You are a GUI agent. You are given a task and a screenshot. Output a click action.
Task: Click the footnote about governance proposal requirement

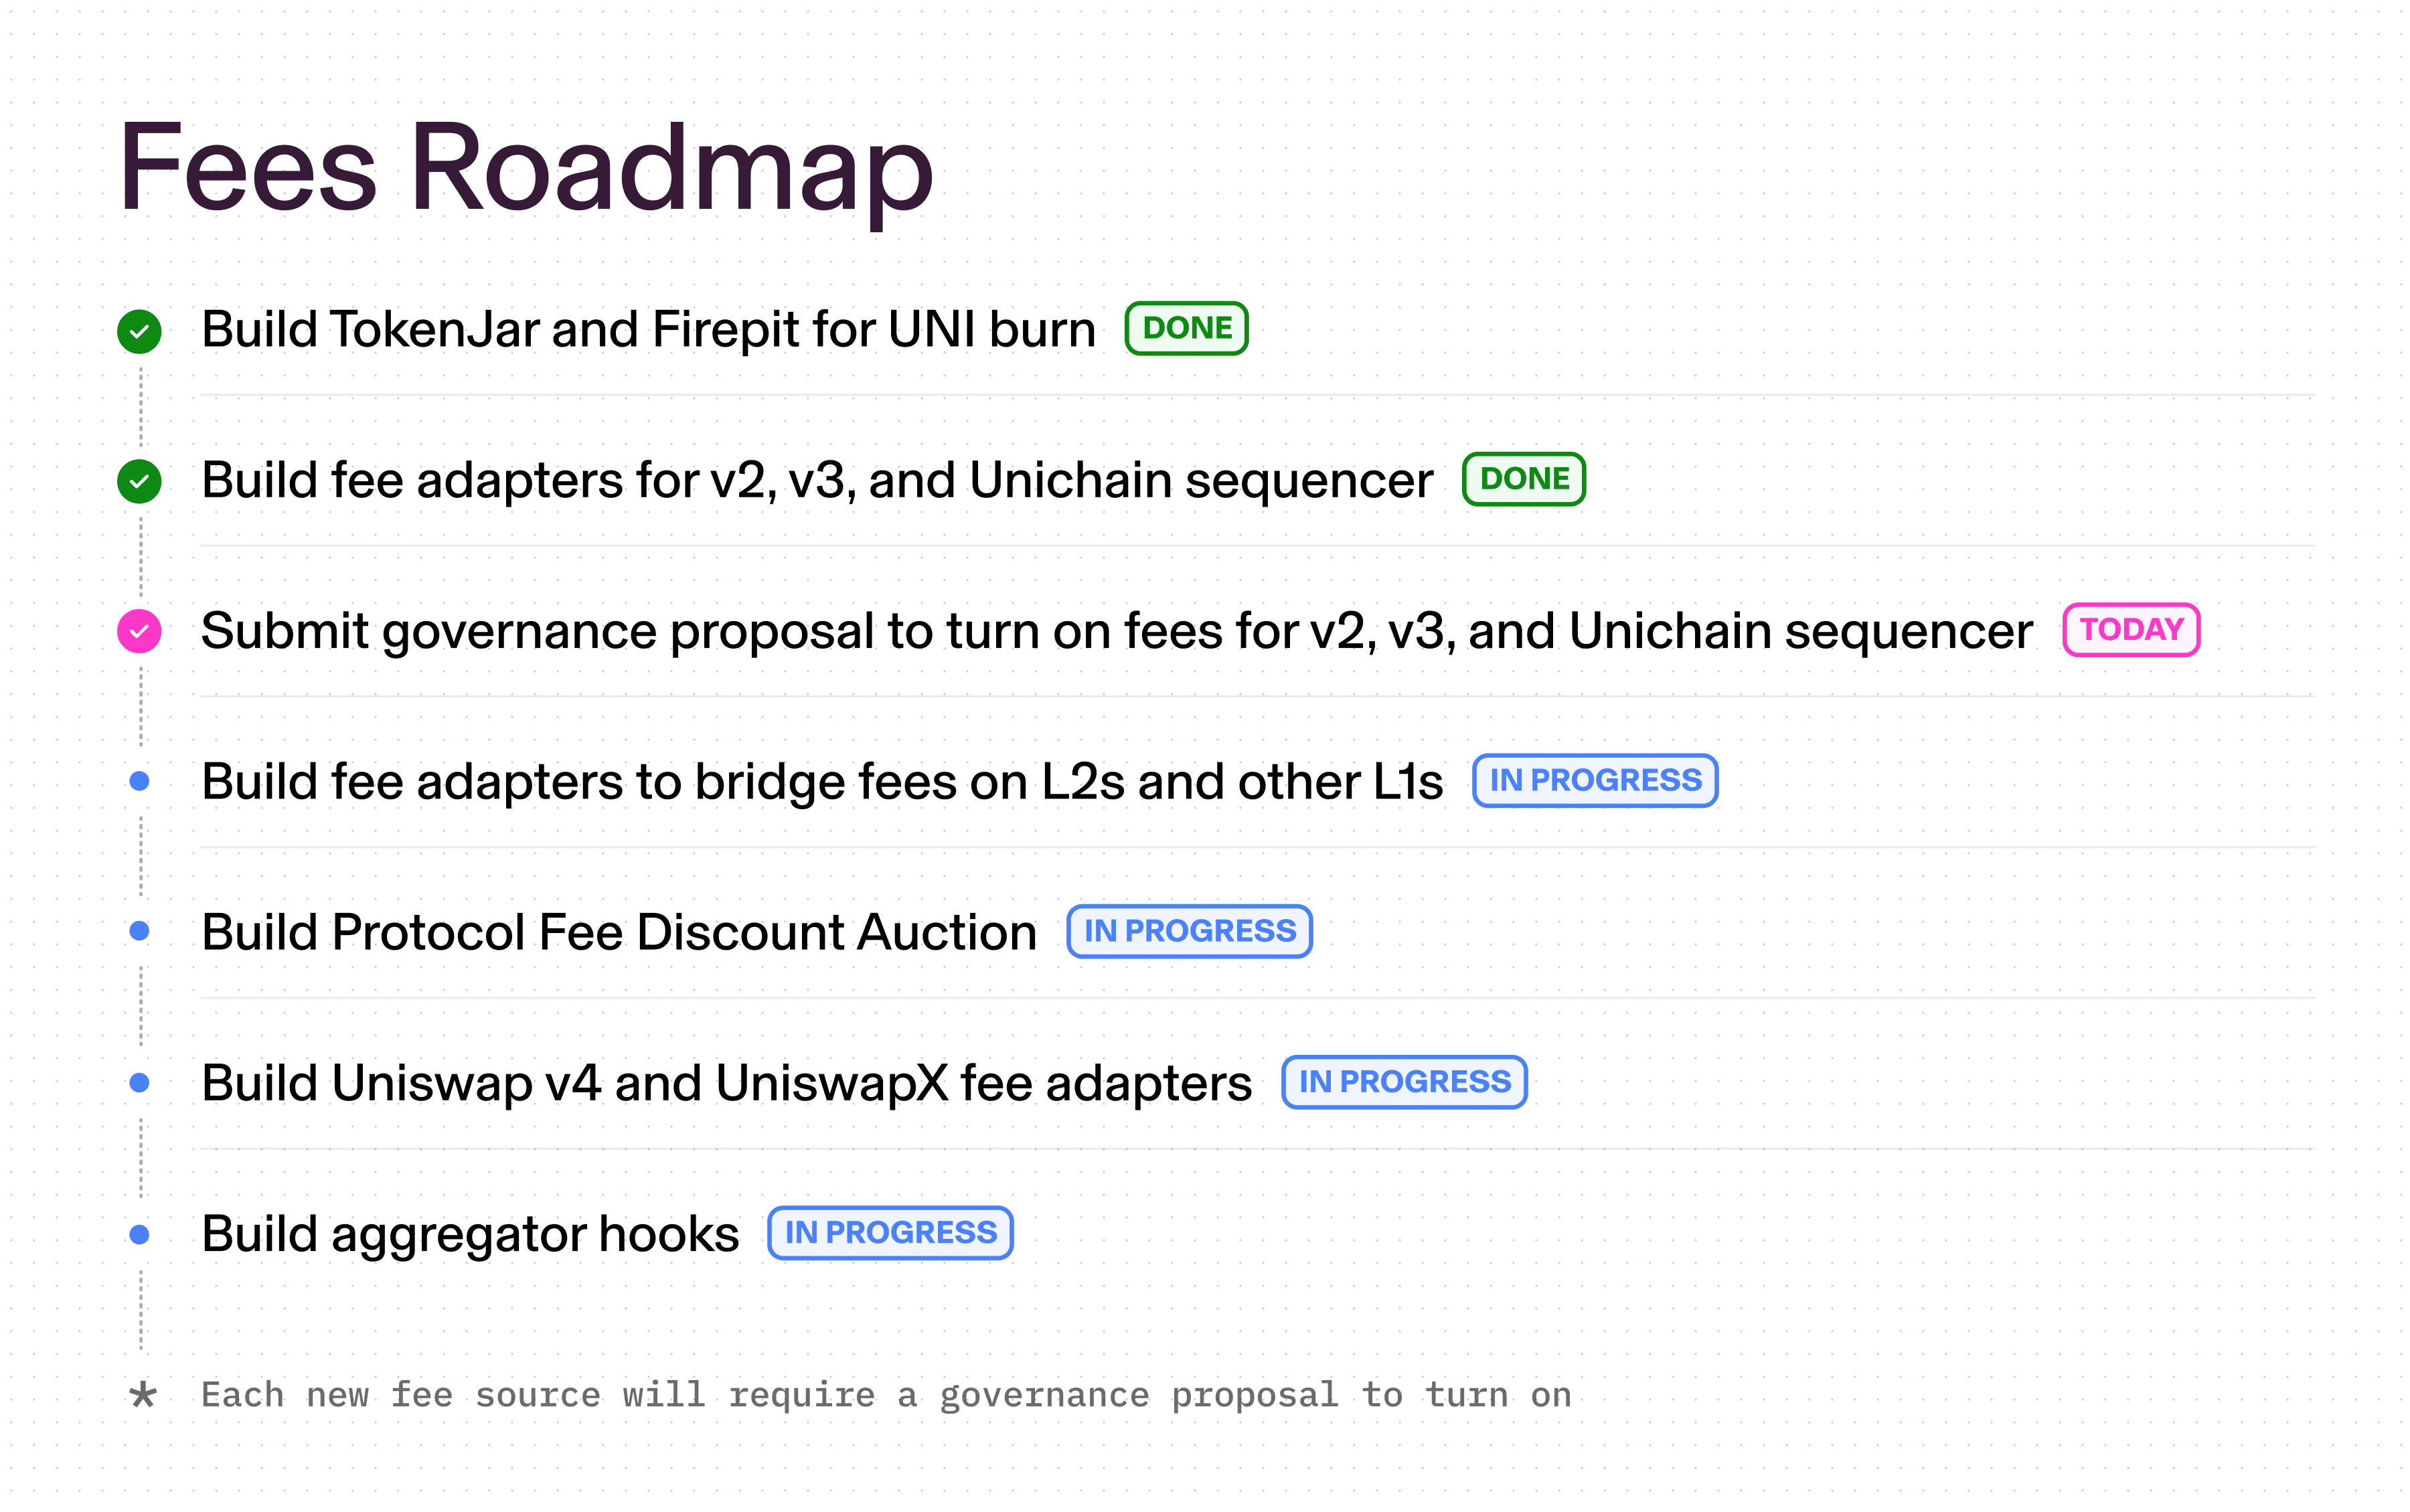point(886,1396)
